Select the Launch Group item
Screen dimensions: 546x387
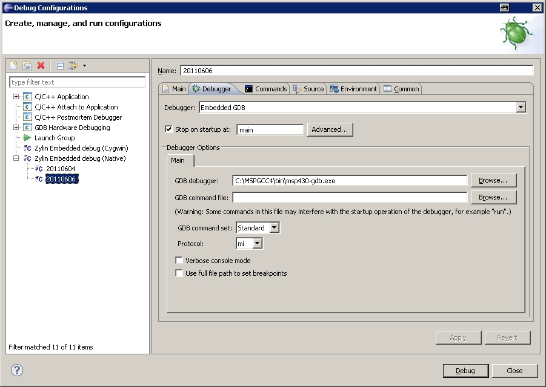55,138
